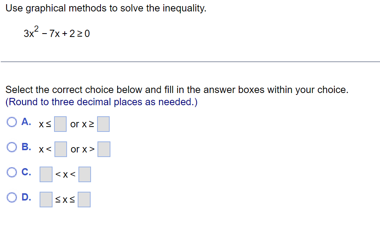
Task: Select radio button for choice B
Action: [x=12, y=146]
